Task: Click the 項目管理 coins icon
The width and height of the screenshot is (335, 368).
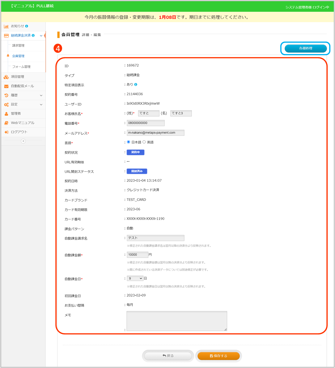Action: pos(6,77)
